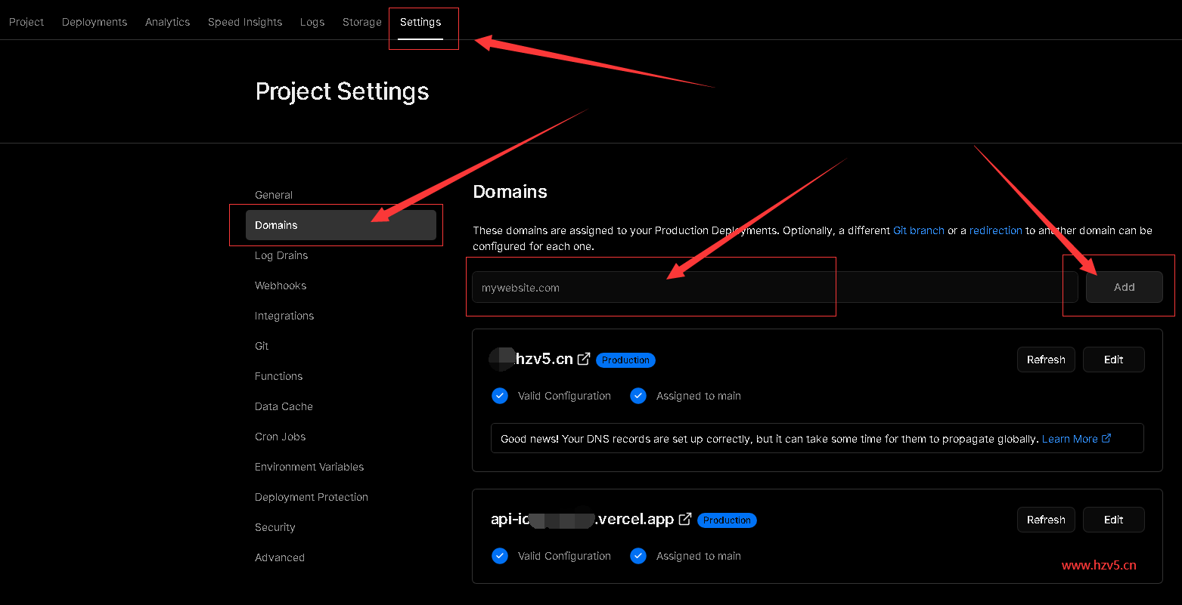Open Git settings in sidebar
The height and width of the screenshot is (605, 1182).
(262, 346)
